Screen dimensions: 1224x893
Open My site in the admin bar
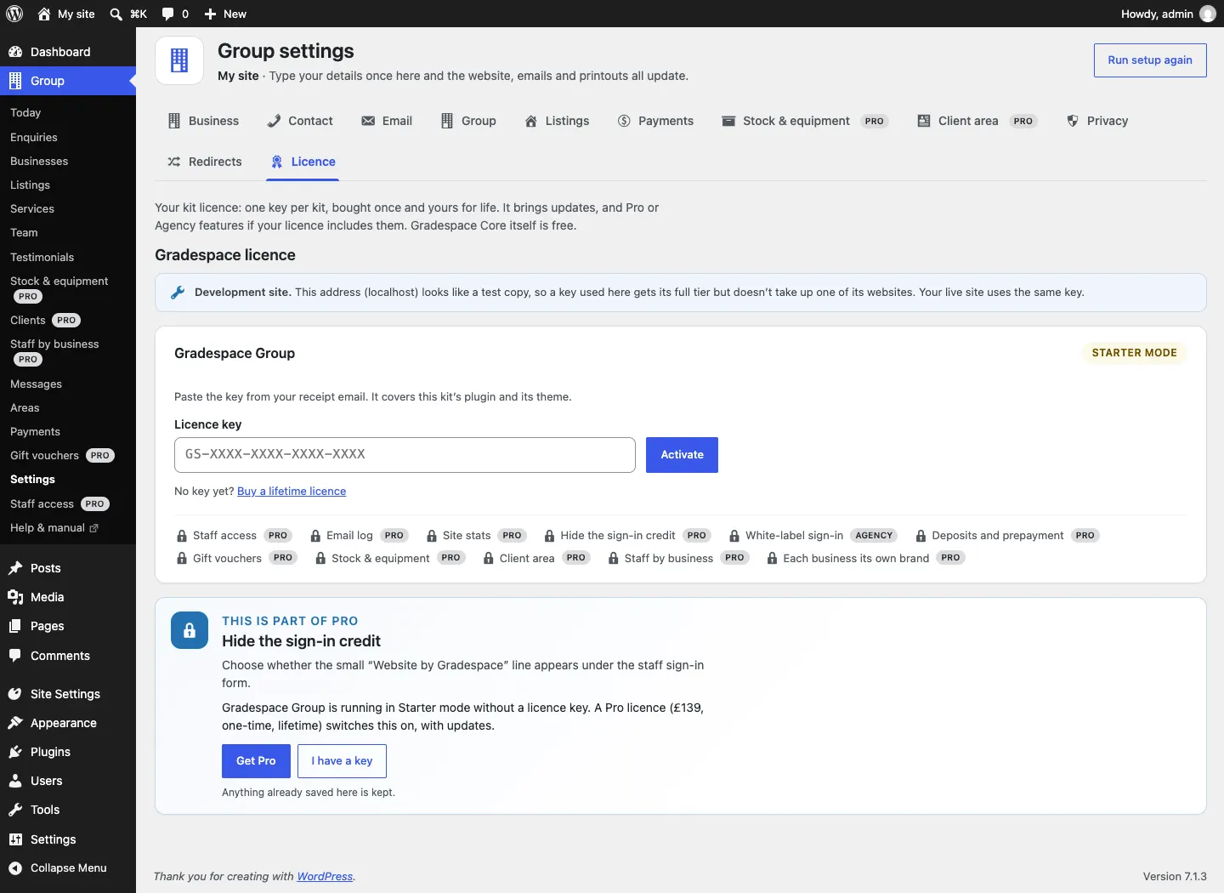click(x=66, y=14)
